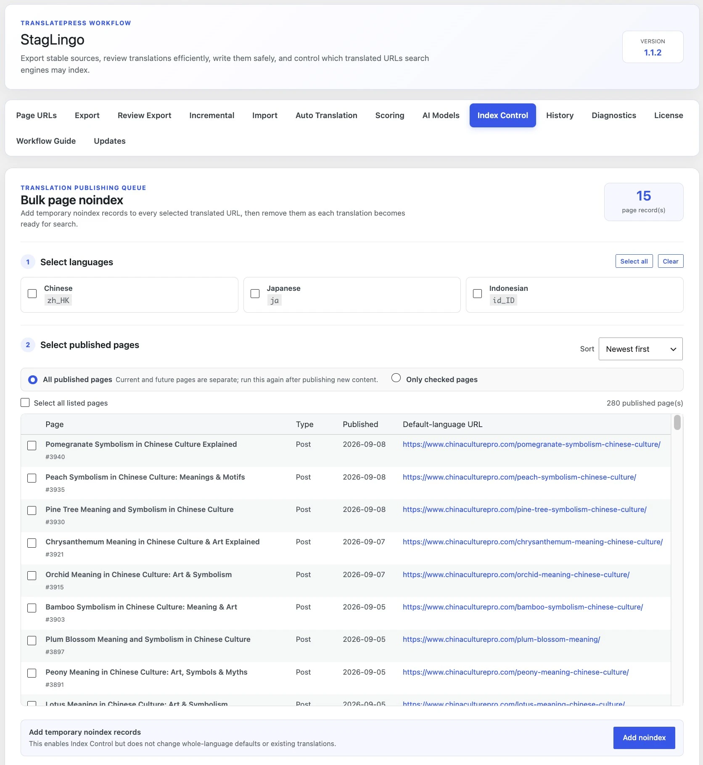Toggle Select all listed pages checkbox

pyautogui.click(x=25, y=403)
